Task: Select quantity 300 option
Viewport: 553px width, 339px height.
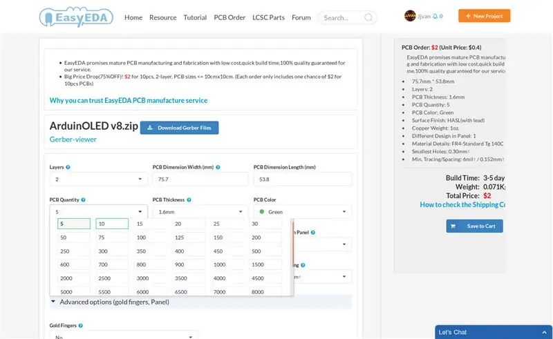Action: (x=112, y=251)
